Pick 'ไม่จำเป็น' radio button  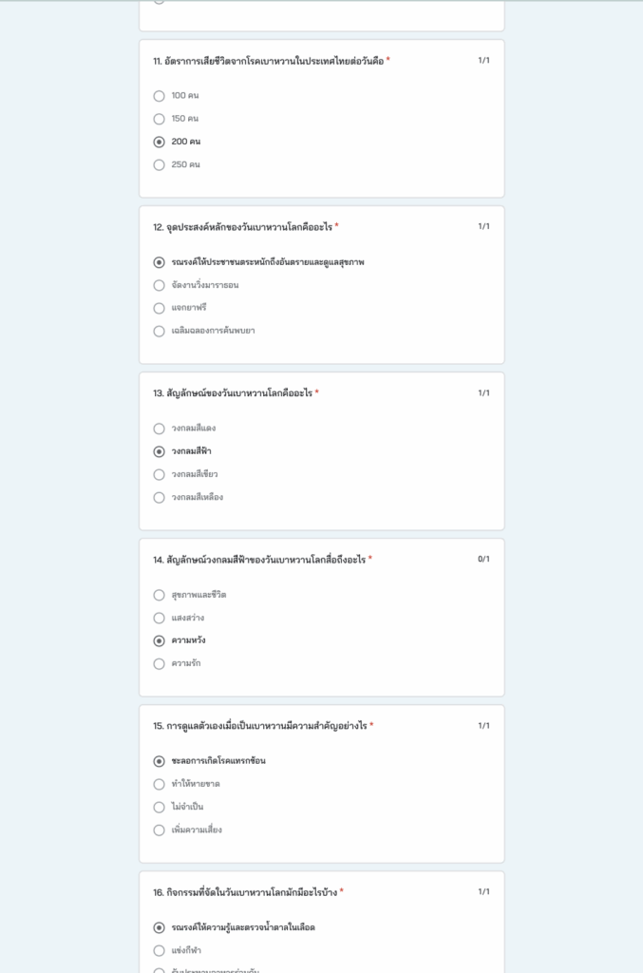(x=159, y=807)
